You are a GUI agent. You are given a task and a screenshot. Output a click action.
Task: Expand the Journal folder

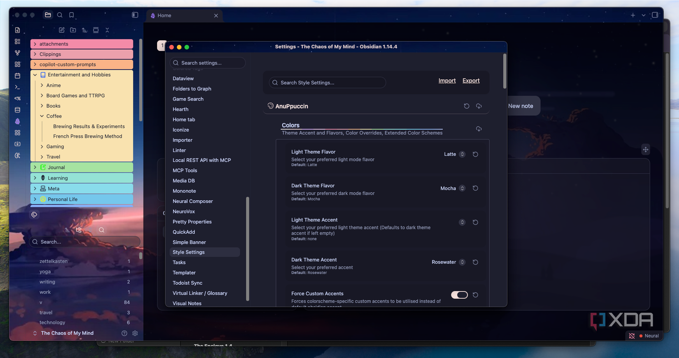35,167
